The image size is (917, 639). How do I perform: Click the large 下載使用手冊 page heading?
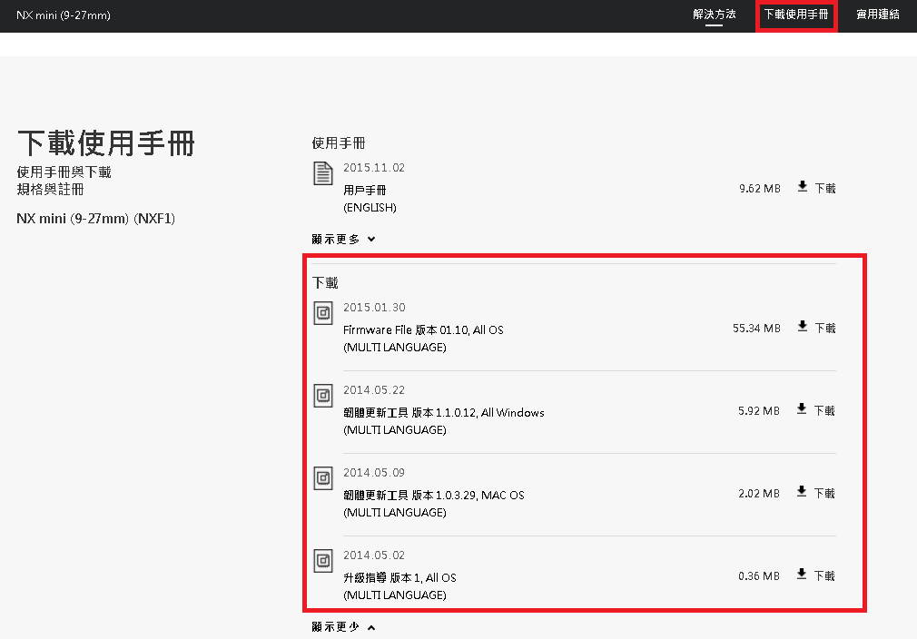(106, 143)
